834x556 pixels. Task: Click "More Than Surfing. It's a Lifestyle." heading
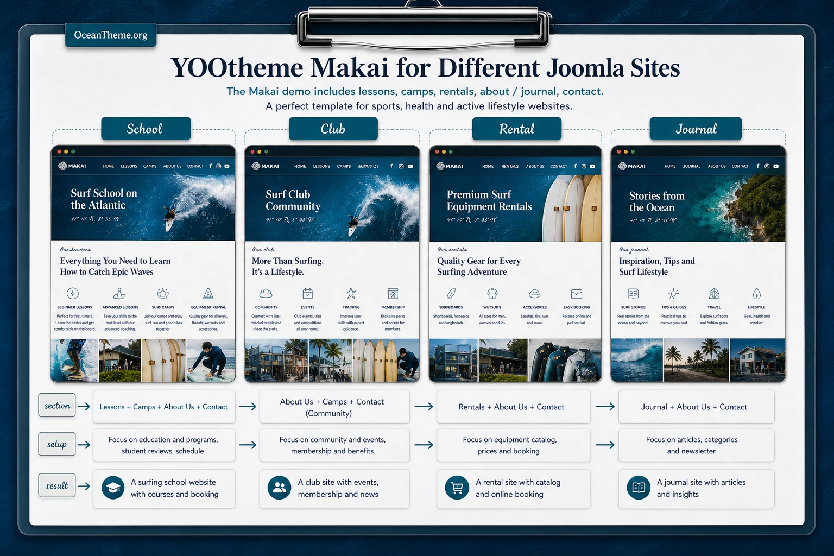tap(288, 266)
